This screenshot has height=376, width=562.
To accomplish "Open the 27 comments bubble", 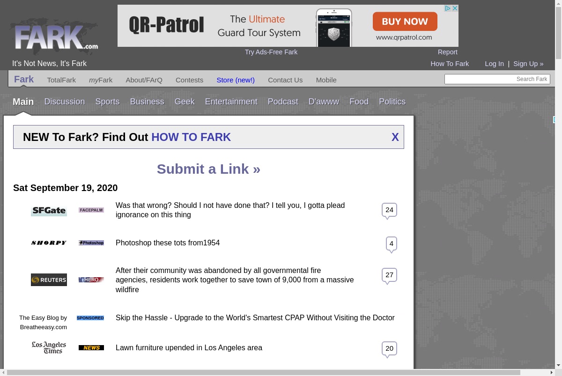I will (x=389, y=276).
